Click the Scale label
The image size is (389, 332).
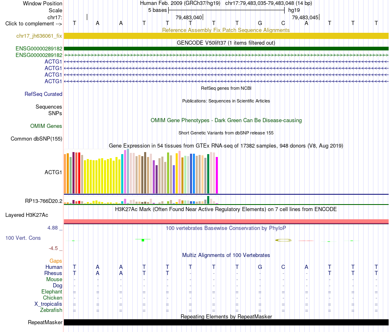[x=55, y=10]
